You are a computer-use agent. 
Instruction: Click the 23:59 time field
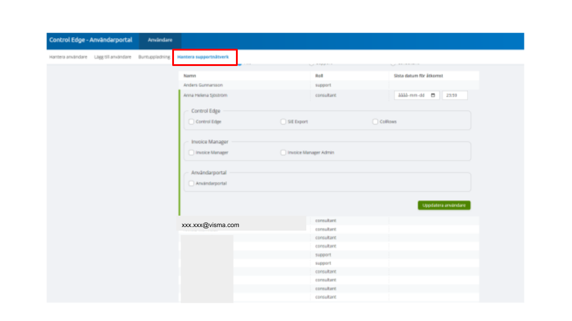click(x=455, y=95)
